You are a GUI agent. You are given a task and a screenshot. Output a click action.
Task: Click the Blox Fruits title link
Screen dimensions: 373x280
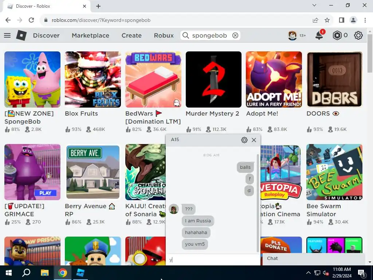point(81,114)
